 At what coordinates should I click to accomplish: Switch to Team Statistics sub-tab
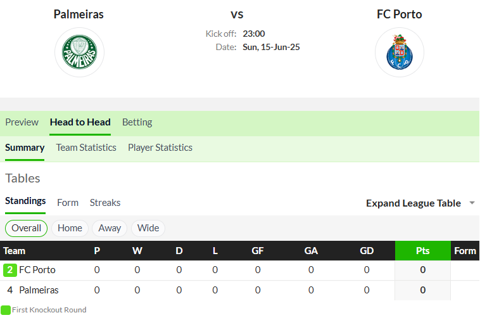tap(86, 148)
